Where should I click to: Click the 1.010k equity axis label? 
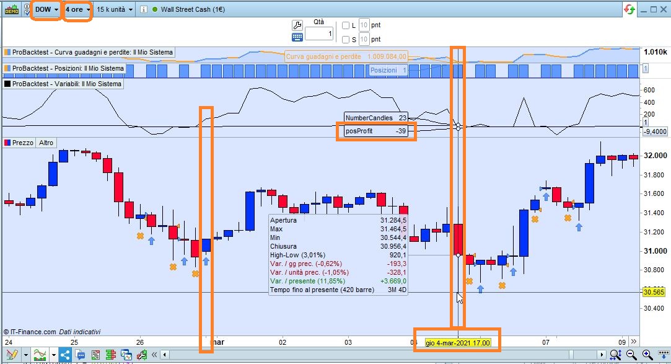(x=655, y=52)
